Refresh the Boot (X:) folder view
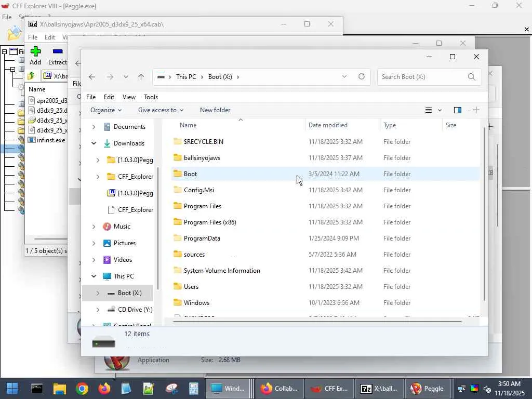532x399 pixels. (362, 77)
